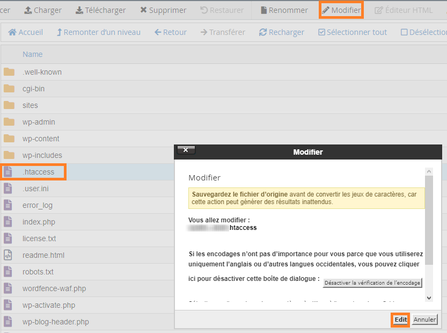Select the wp-activate.php file name
Viewport: 447px width, 333px height.
[x=49, y=305]
